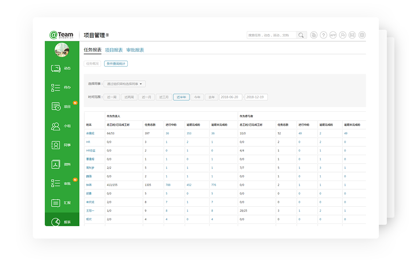Click the APP icon in header
The height and width of the screenshot is (274, 417).
[x=333, y=35]
